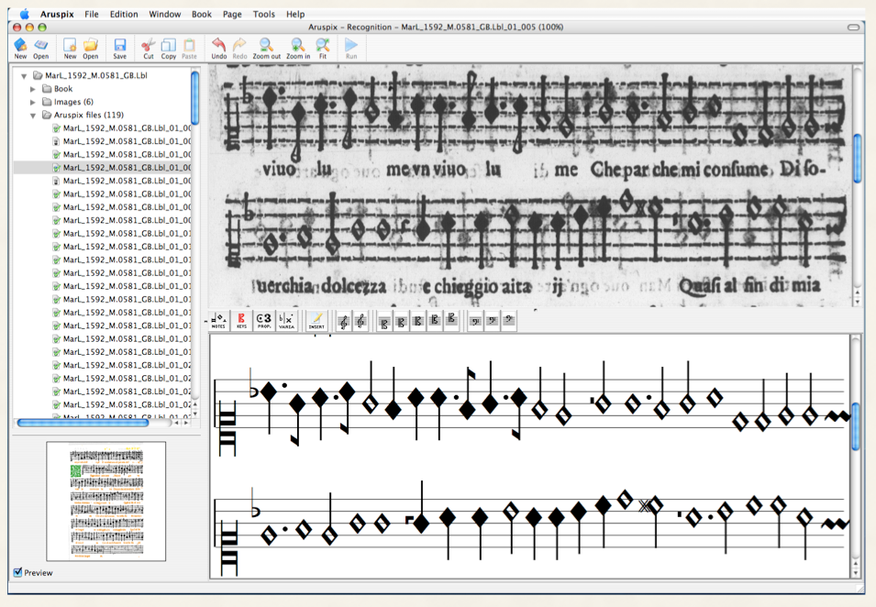Select the Aruspix files (119) label
Image resolution: width=876 pixels, height=607 pixels.
(89, 115)
